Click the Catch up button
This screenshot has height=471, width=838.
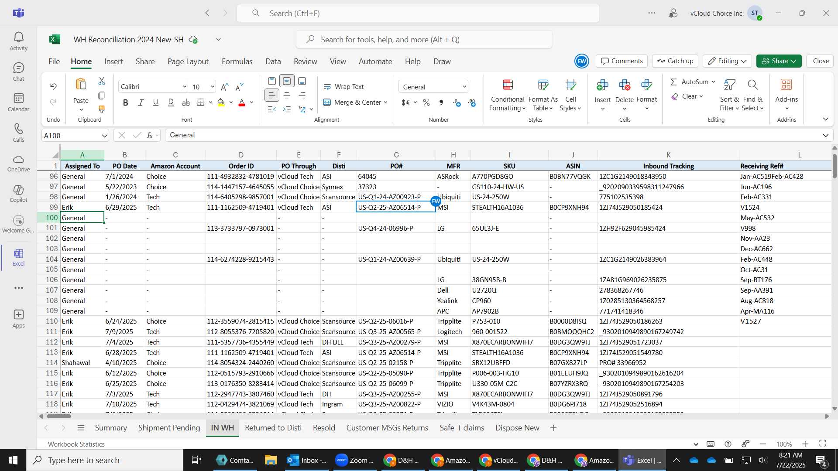[675, 61]
